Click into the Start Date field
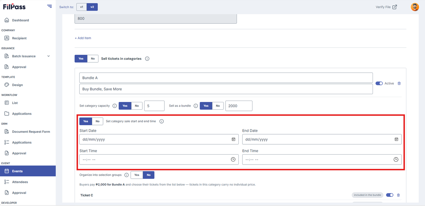 point(159,139)
